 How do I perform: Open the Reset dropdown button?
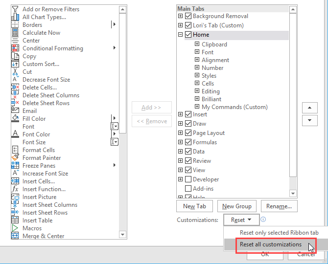[241, 220]
